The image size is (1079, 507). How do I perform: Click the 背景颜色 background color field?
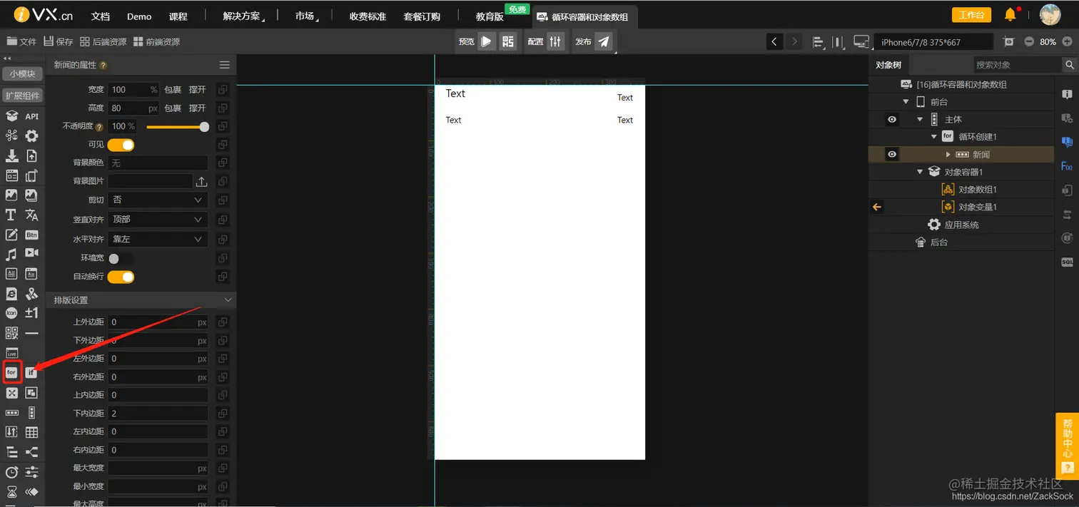click(x=158, y=163)
